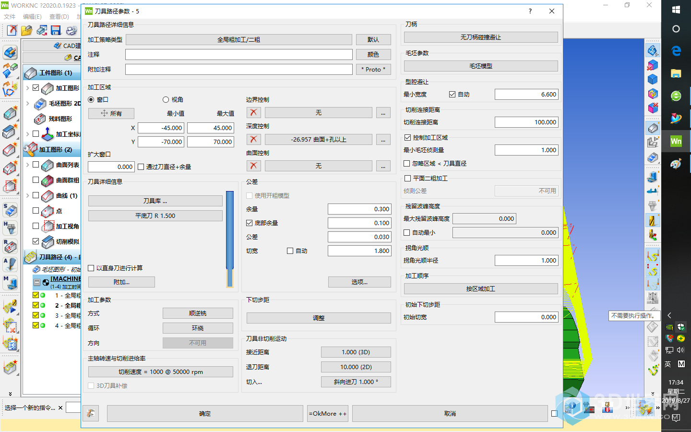This screenshot has height=432, width=691.
Task: Click the 按区域加工 order button
Action: pyautogui.click(x=481, y=288)
